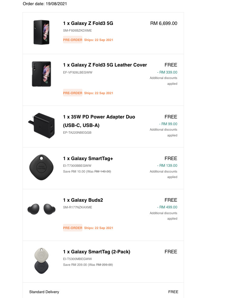This screenshot has height=298, width=227.
Task: Open the Galaxy Buds2 product name
Action: [83, 200]
